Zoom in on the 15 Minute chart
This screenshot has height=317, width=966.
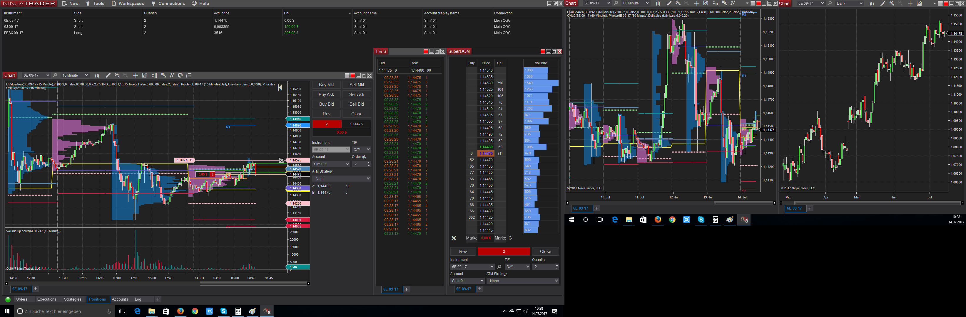(117, 75)
